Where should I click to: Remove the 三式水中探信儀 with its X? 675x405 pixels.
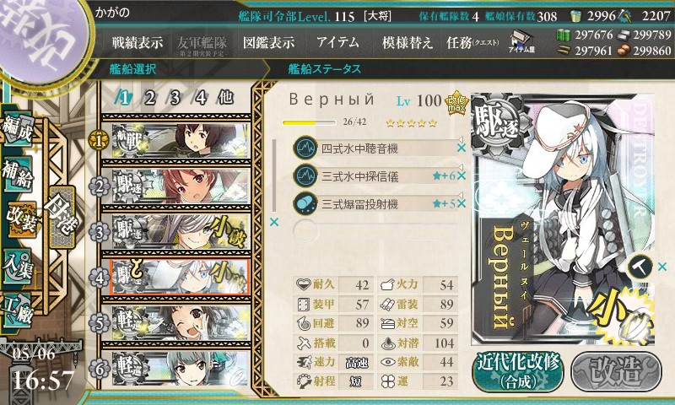[462, 175]
